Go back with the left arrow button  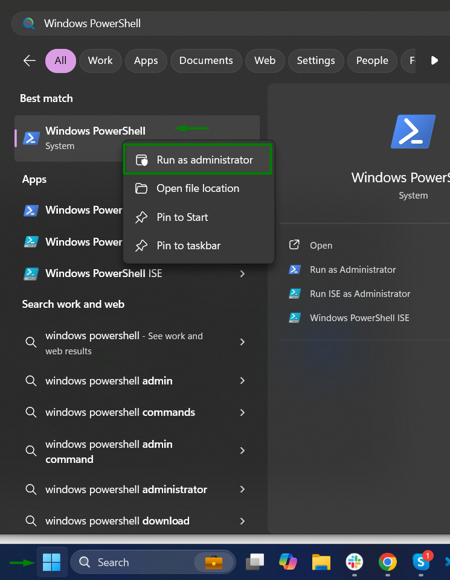coord(29,60)
